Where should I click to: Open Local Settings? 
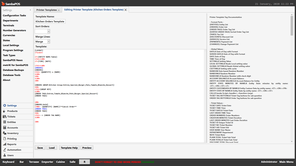tap(11, 45)
